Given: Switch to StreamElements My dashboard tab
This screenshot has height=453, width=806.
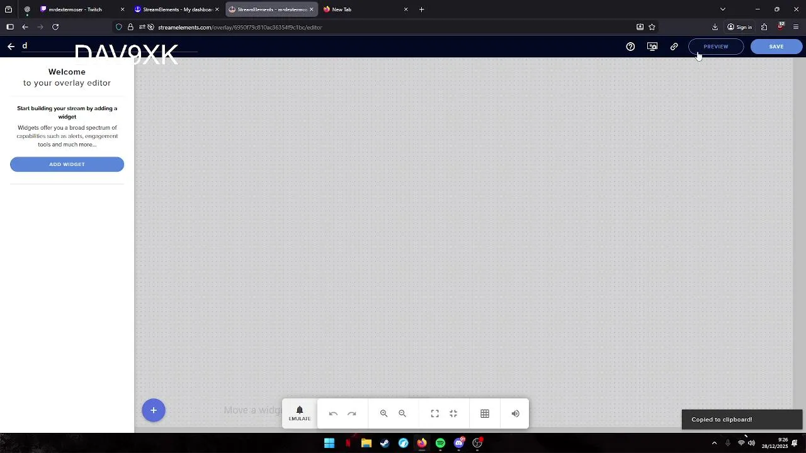Looking at the screenshot, I should click(x=177, y=9).
